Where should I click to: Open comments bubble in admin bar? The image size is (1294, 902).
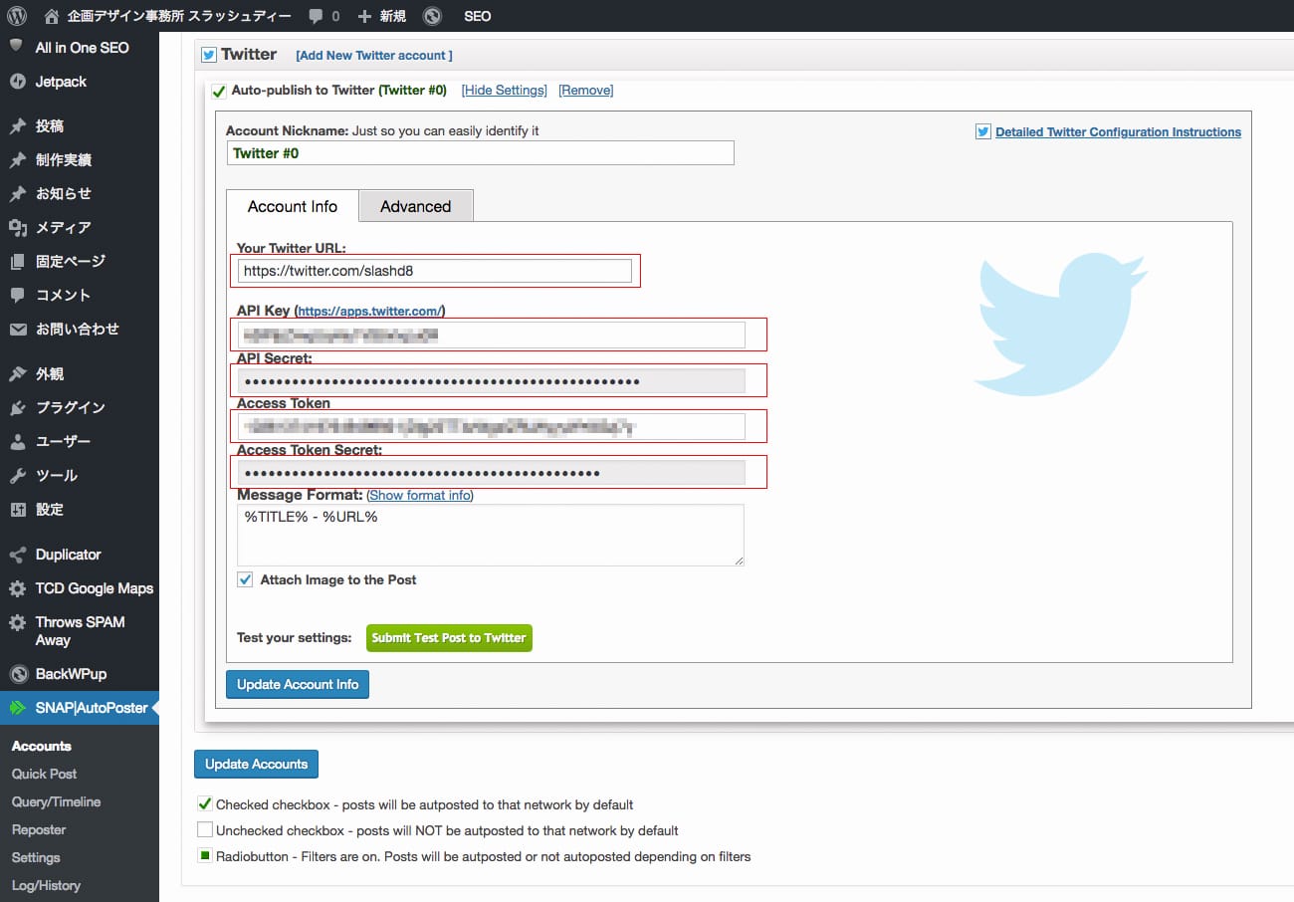[x=316, y=16]
